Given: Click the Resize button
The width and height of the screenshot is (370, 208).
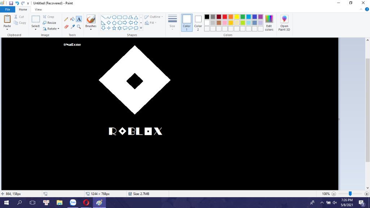Looking at the screenshot, I should (x=50, y=23).
